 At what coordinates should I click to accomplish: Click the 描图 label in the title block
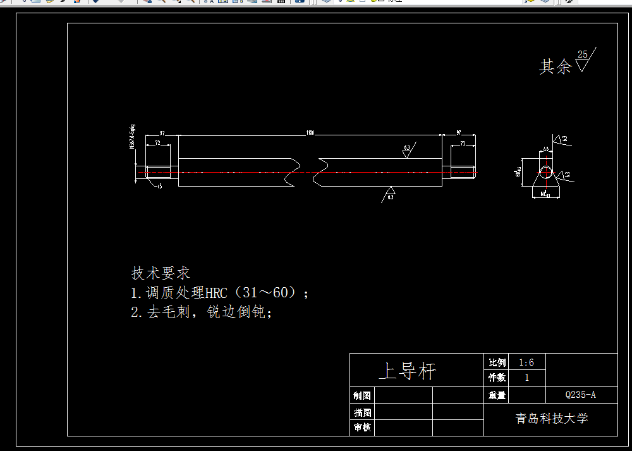362,412
